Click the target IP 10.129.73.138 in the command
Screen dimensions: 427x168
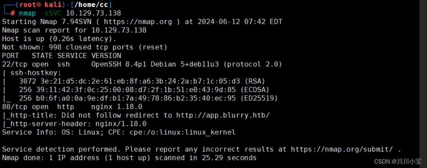coord(94,13)
